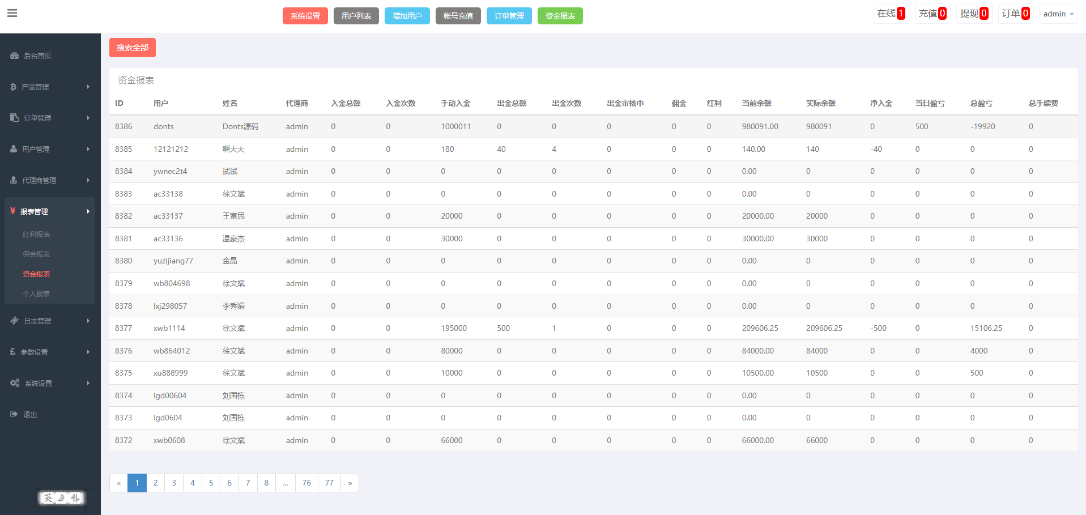Click the 增加用户 button in top bar

[407, 16]
